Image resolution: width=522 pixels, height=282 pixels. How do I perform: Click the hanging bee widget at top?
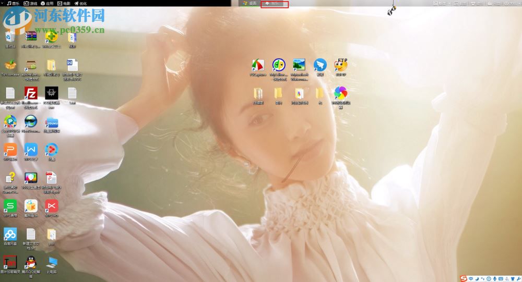pos(392,10)
